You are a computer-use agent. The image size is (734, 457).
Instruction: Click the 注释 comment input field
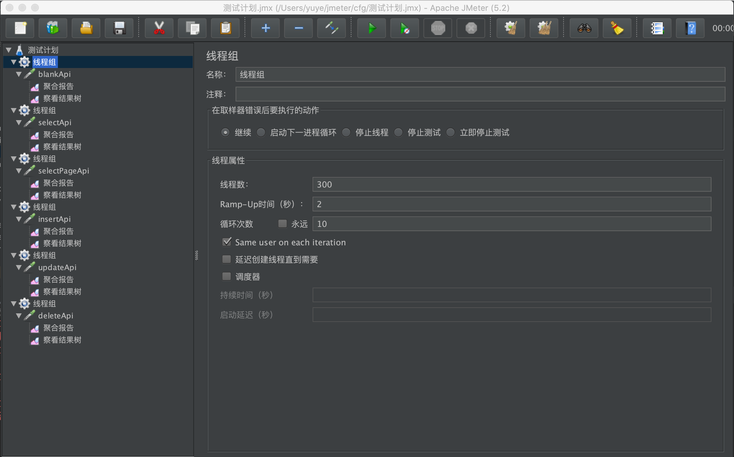(480, 94)
